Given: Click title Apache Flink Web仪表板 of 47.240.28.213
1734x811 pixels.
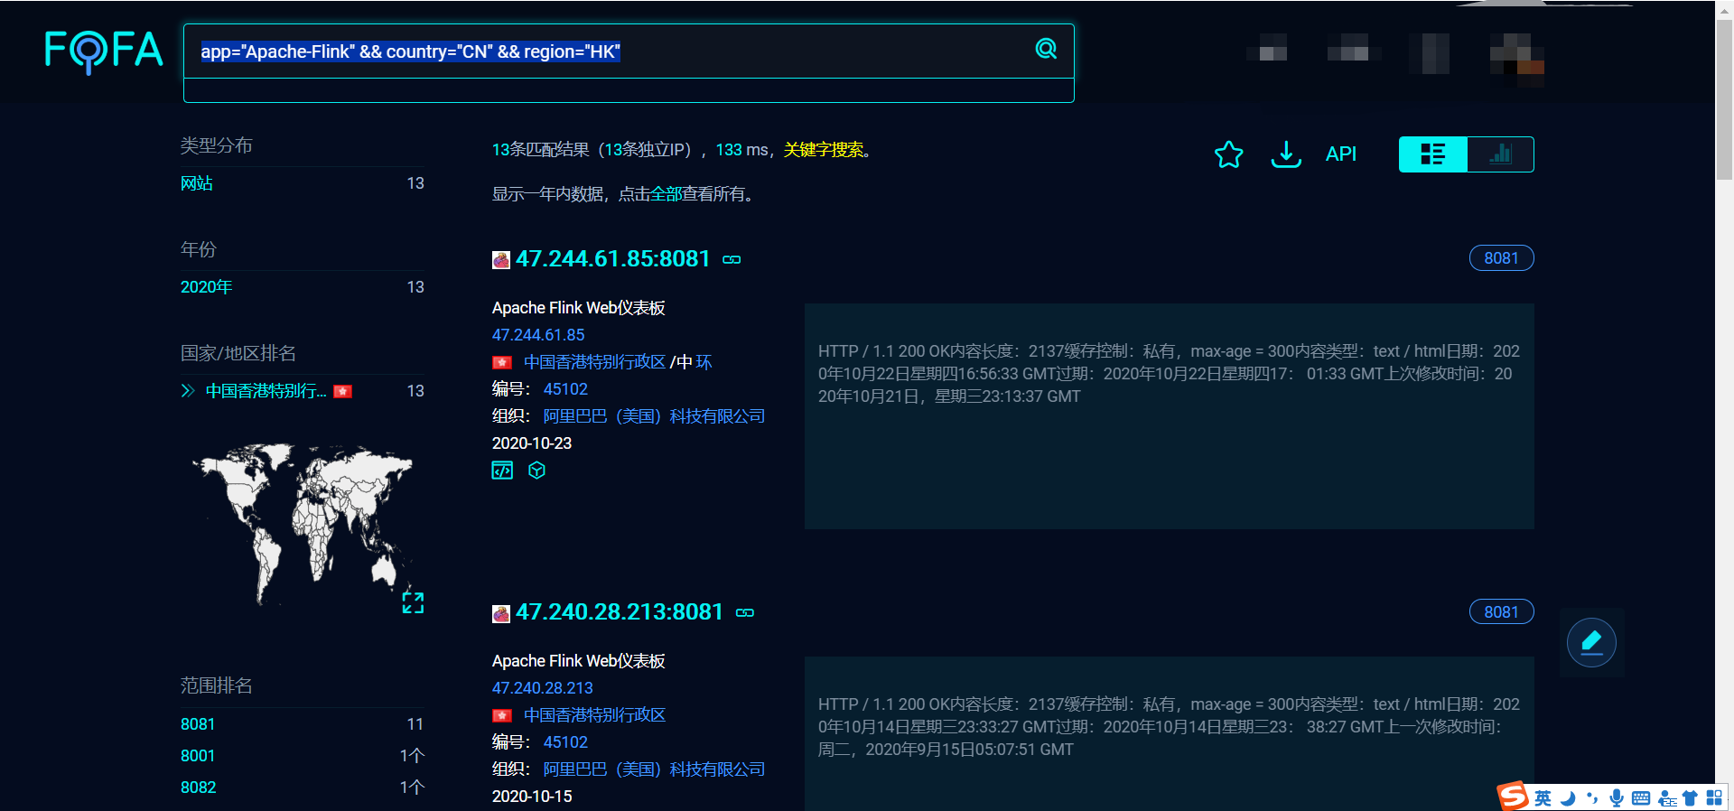Looking at the screenshot, I should [x=578, y=661].
